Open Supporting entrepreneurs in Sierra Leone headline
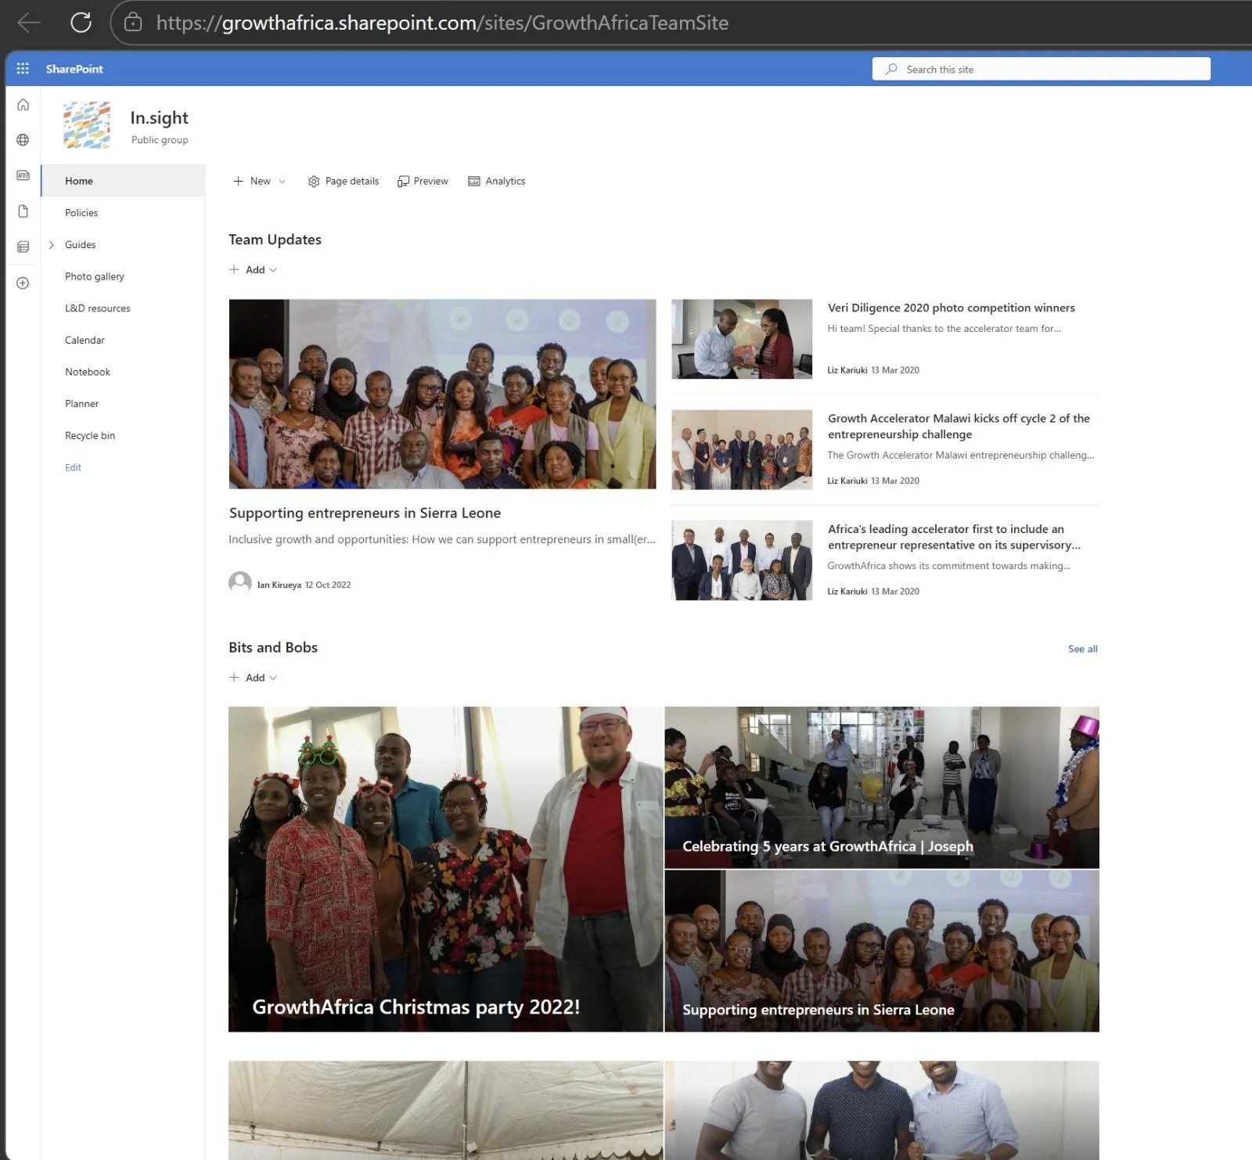 click(365, 513)
